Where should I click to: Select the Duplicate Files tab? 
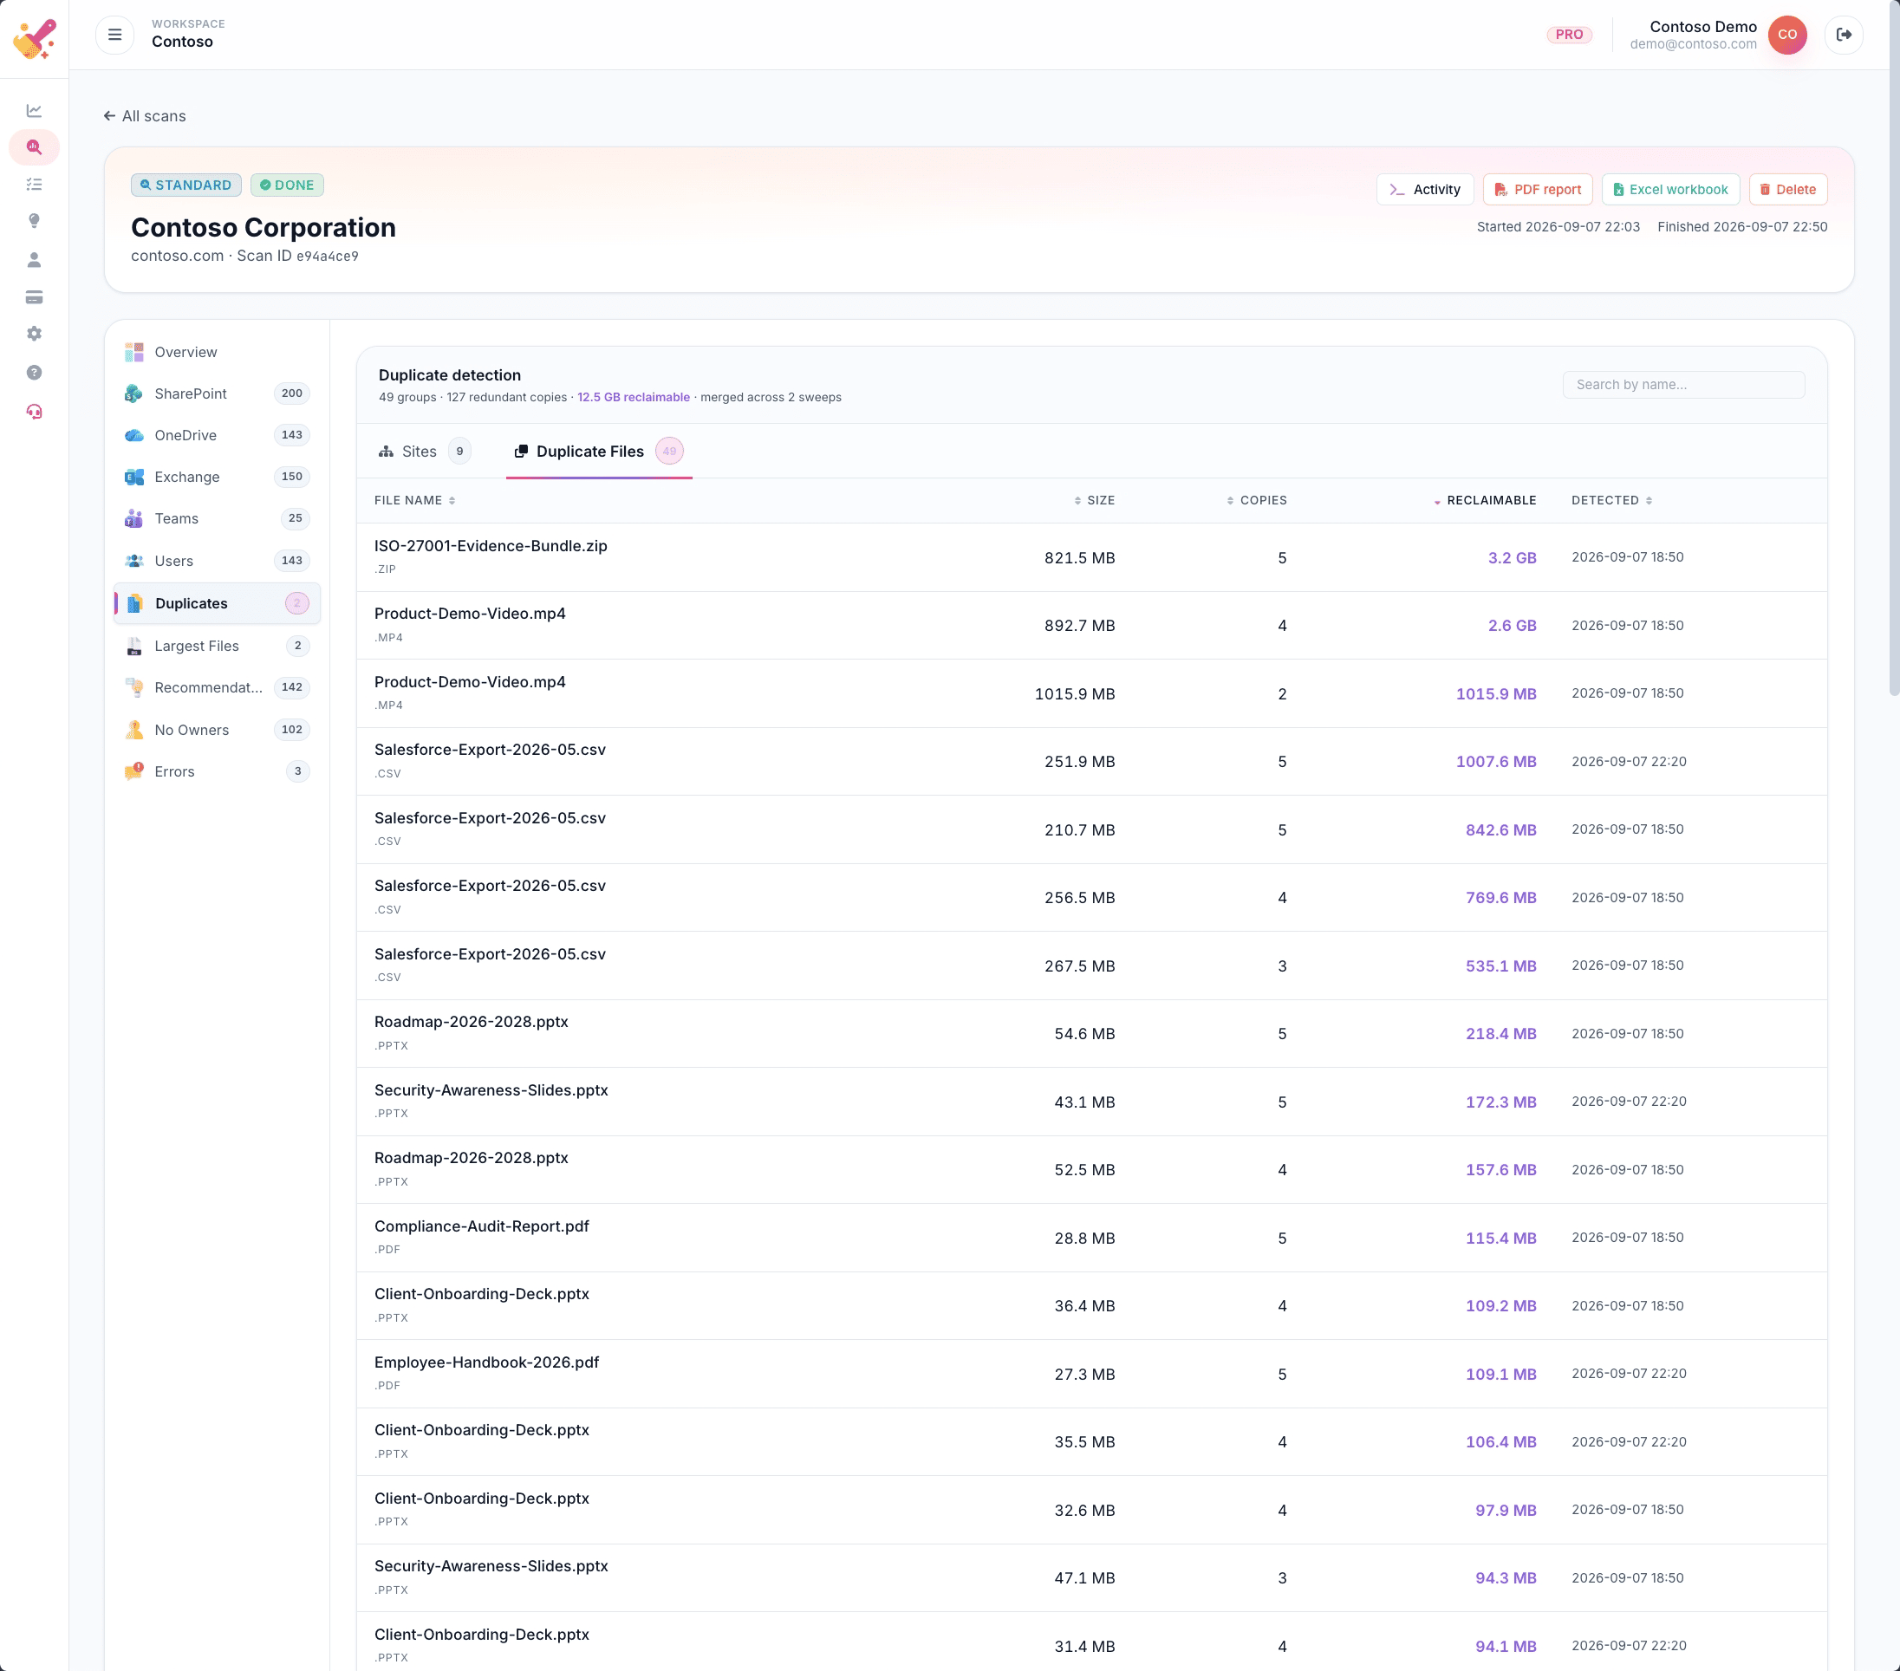(x=599, y=451)
